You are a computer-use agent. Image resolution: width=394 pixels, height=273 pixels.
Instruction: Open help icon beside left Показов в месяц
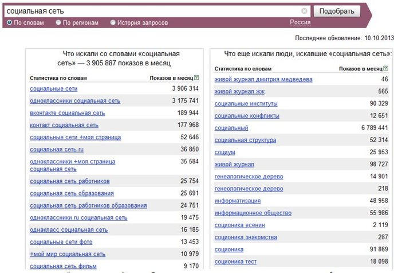pyautogui.click(x=196, y=78)
